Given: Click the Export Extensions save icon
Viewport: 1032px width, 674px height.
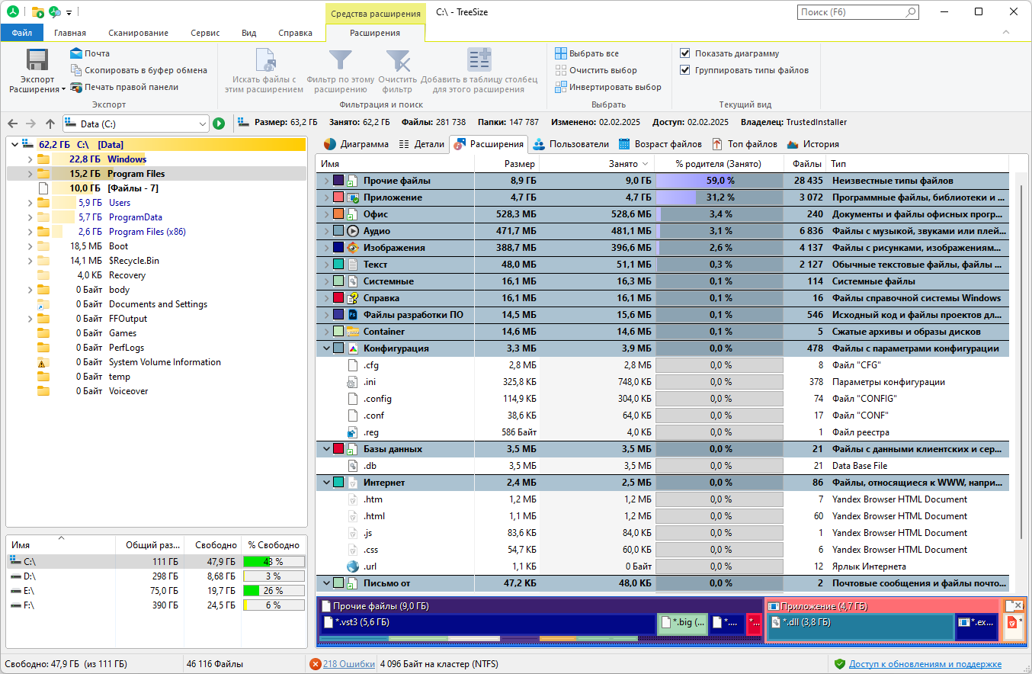Looking at the screenshot, I should tap(37, 60).
